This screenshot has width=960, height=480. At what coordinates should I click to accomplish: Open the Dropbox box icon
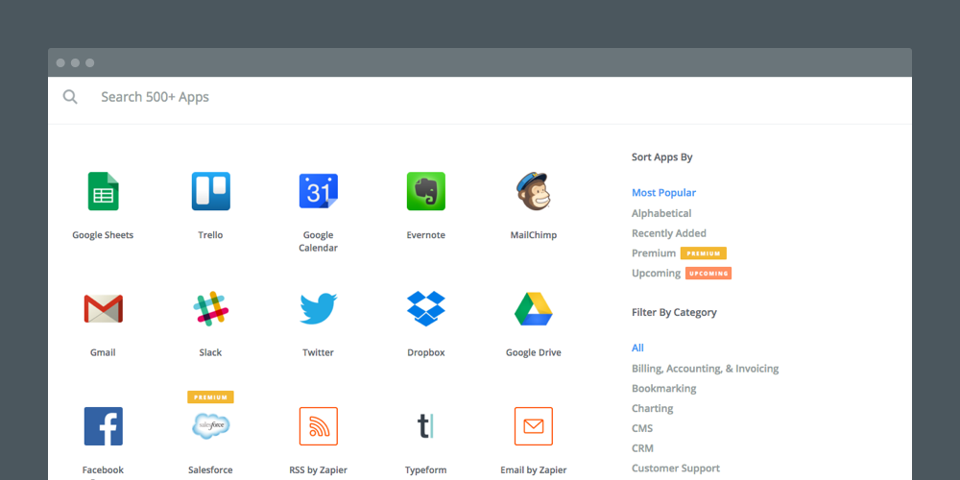click(x=426, y=308)
